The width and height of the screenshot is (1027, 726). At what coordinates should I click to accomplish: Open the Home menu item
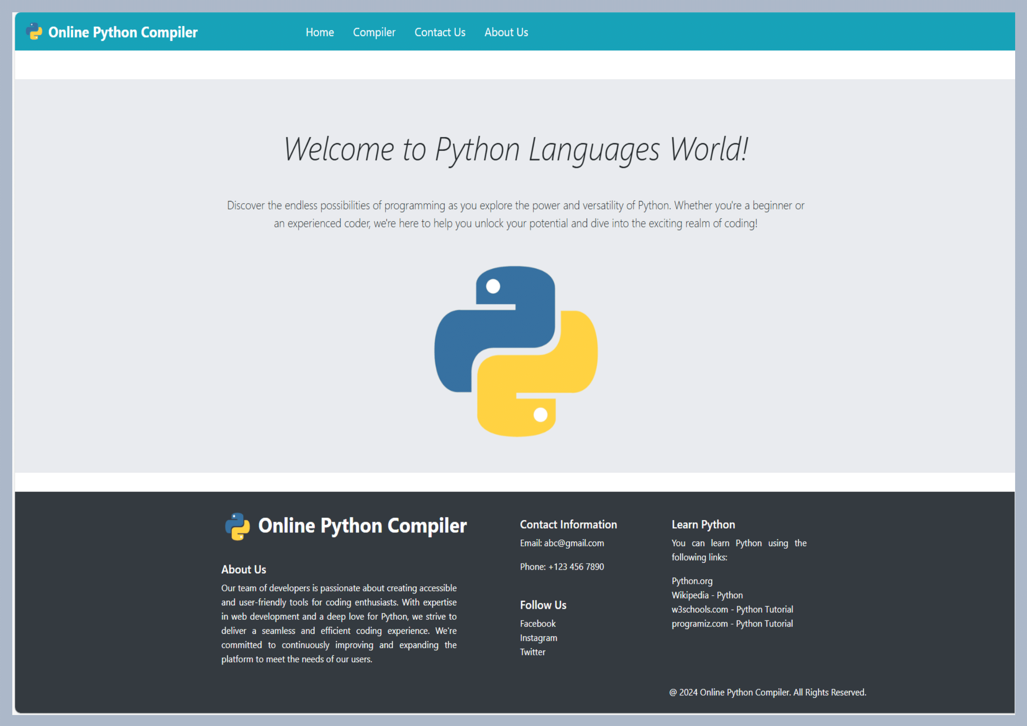point(319,32)
